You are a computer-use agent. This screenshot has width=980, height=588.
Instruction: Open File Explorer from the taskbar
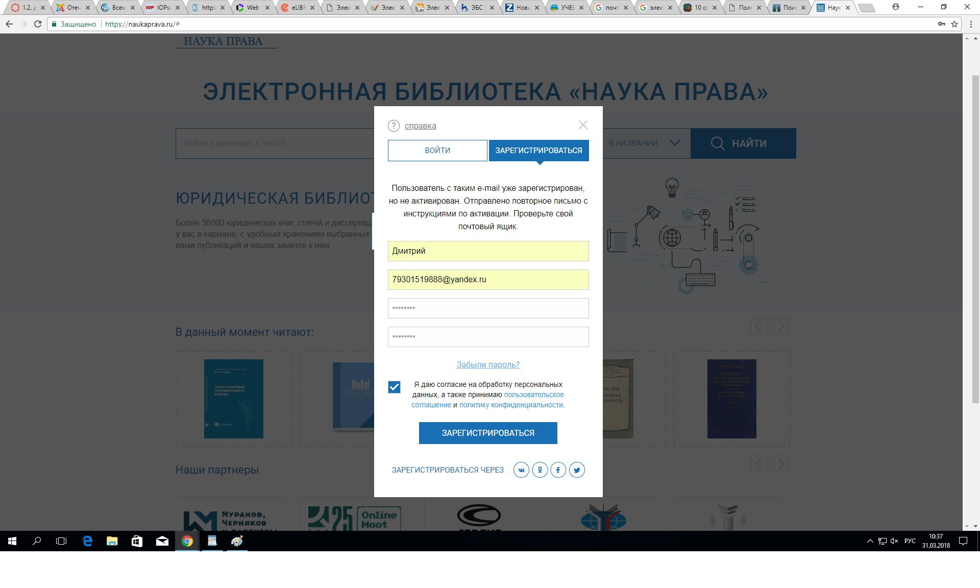[112, 541]
